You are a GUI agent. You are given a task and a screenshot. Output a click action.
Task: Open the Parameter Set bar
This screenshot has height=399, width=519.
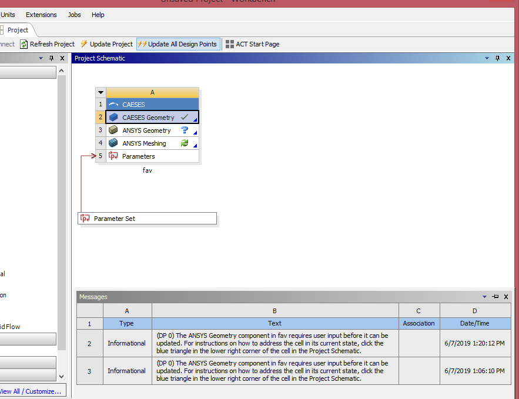[x=148, y=219]
